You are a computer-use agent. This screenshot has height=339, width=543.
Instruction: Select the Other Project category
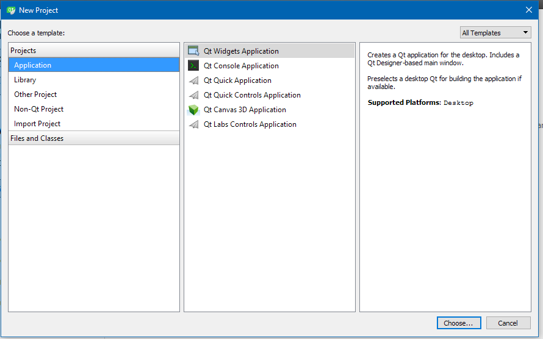pyautogui.click(x=94, y=94)
